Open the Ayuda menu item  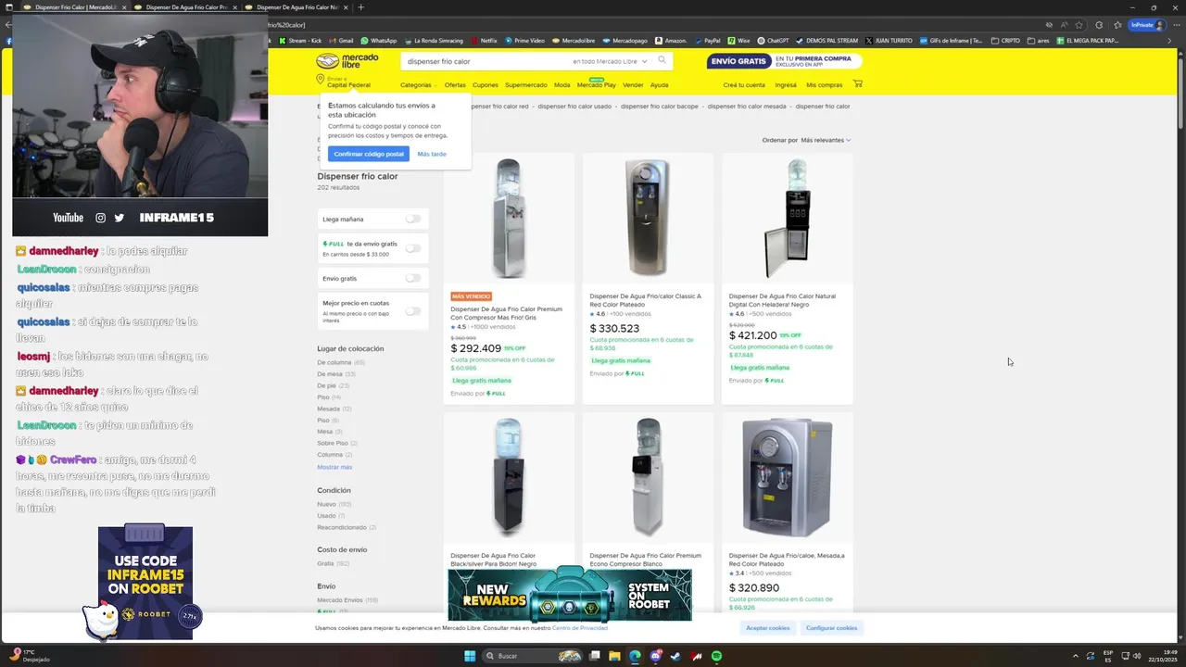[x=659, y=85]
